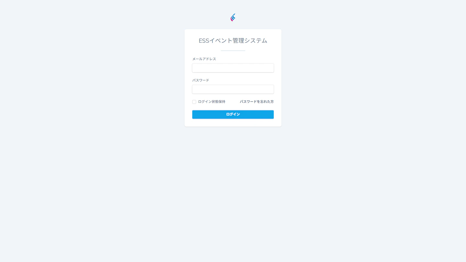The image size is (466, 262).
Task: Activate the second text field below パスワード
Action: tap(233, 89)
